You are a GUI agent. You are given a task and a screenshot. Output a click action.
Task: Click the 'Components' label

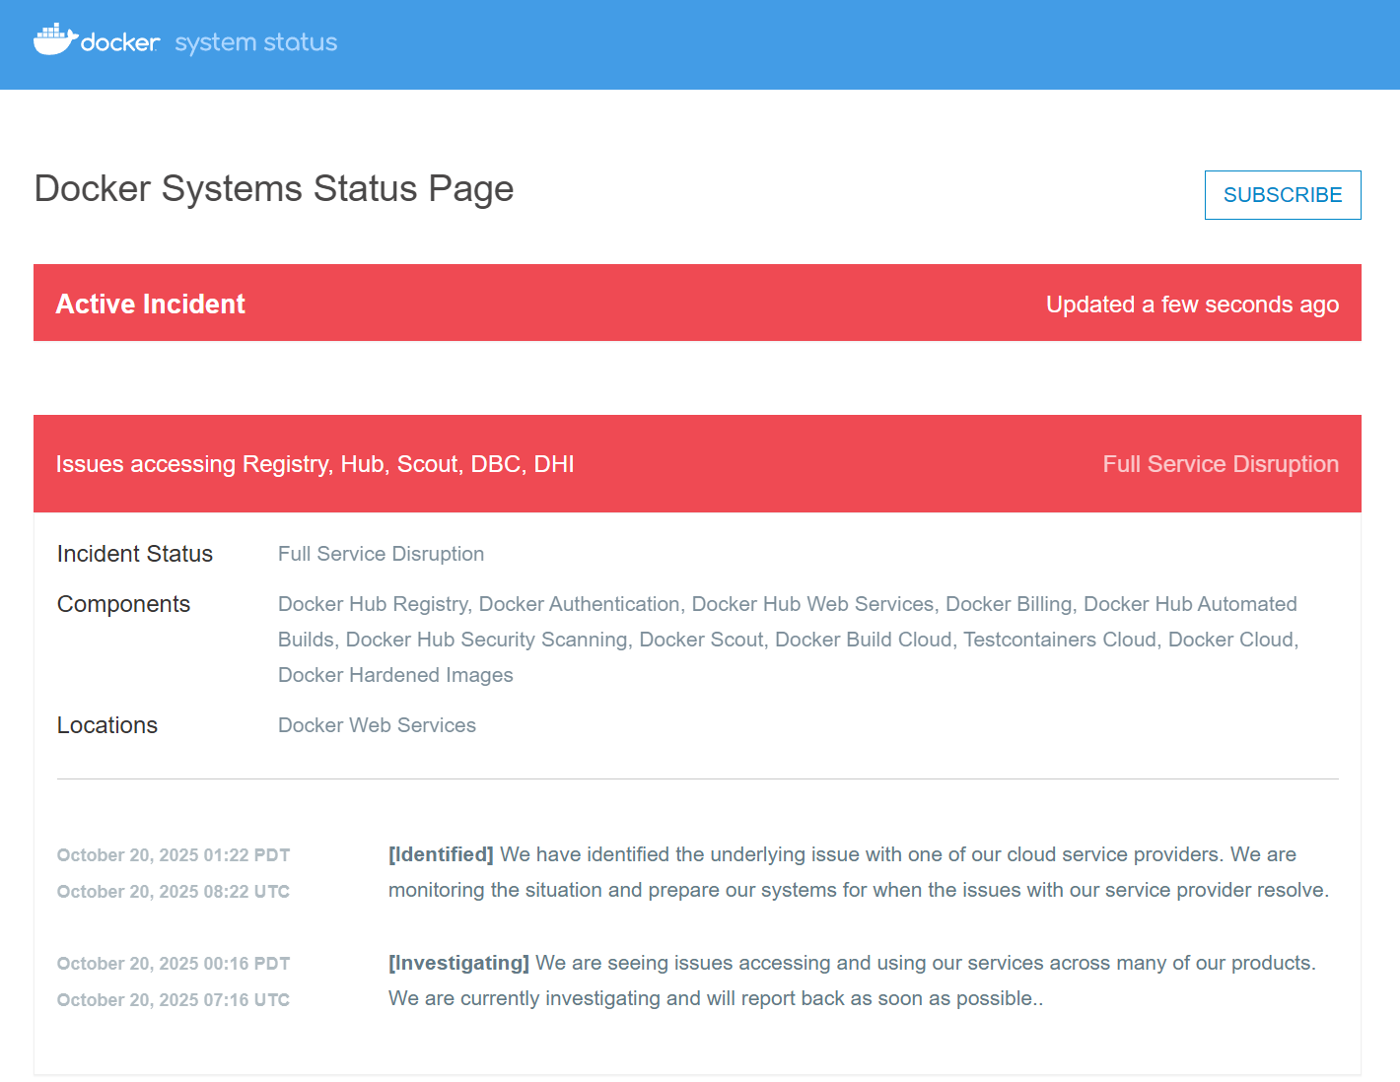123,604
